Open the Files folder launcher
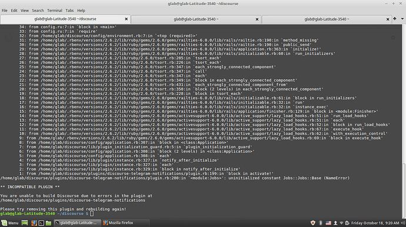Image resolution: width=406 pixels, height=227 pixels. point(48,223)
